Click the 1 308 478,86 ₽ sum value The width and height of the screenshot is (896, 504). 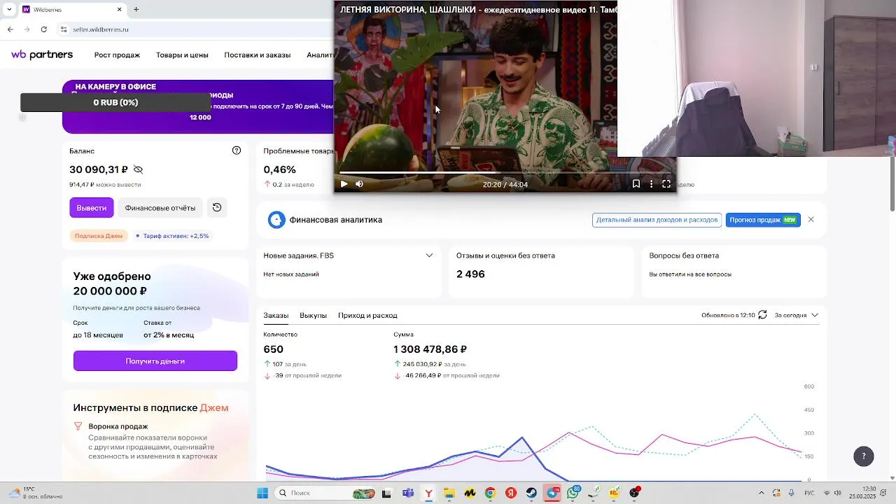430,349
